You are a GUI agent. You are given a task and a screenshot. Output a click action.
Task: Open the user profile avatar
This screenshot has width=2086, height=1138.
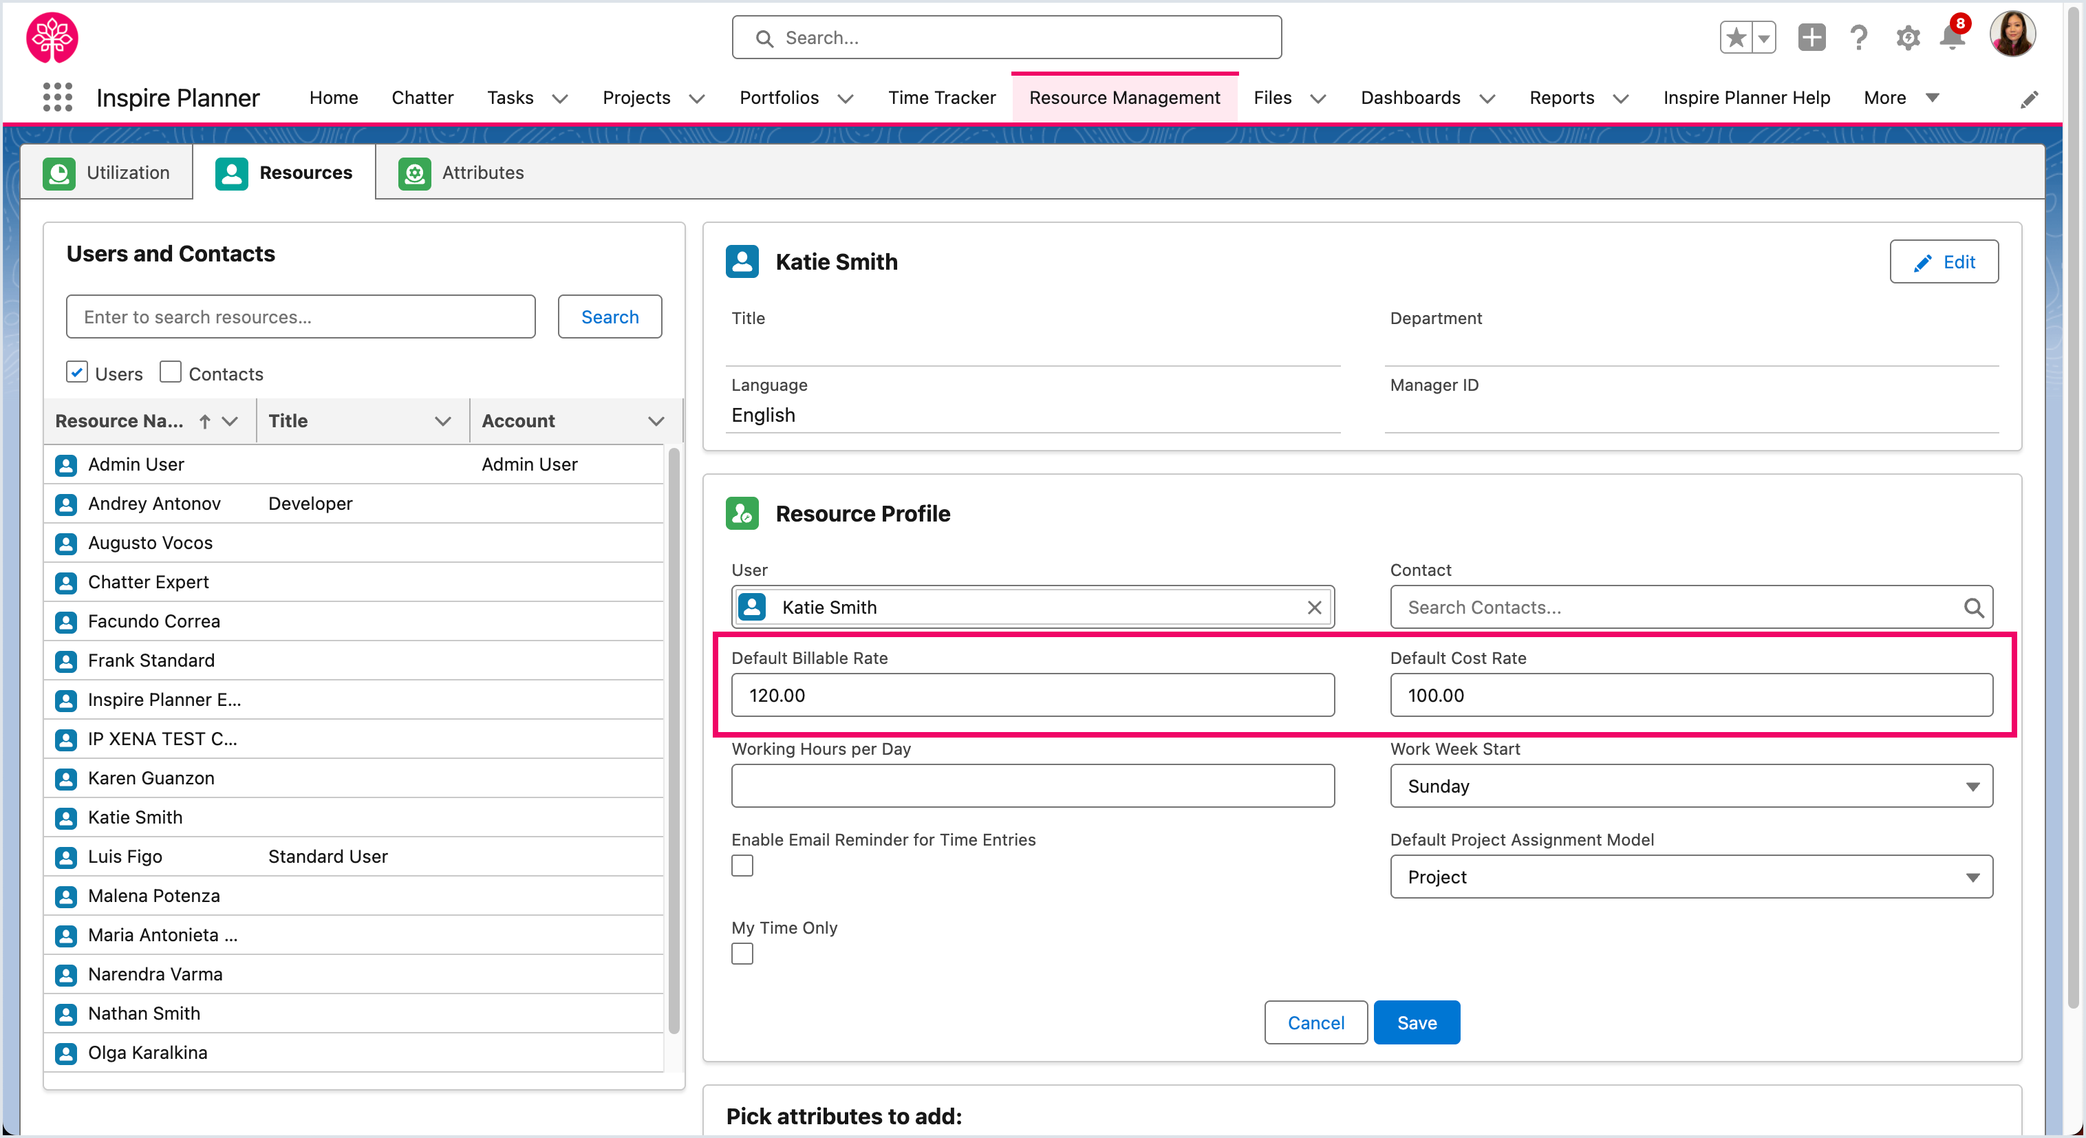coord(2012,35)
